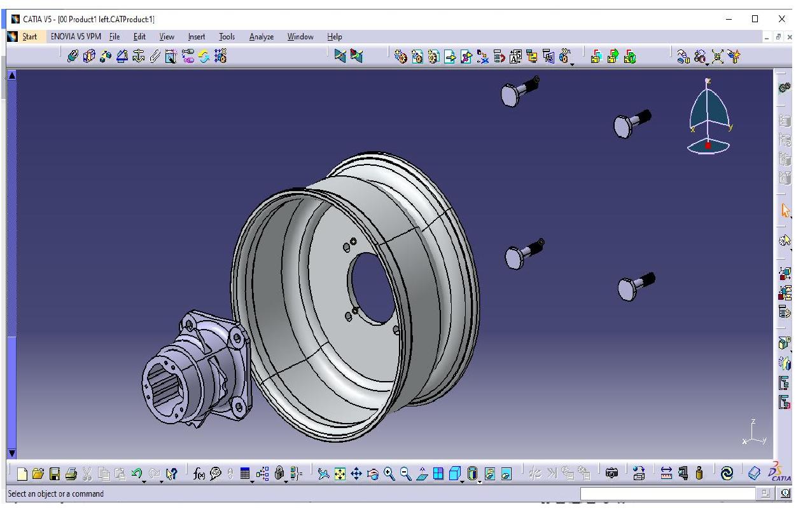This screenshot has height=510, width=796.
Task: Open the Tools menu
Action: coord(227,36)
